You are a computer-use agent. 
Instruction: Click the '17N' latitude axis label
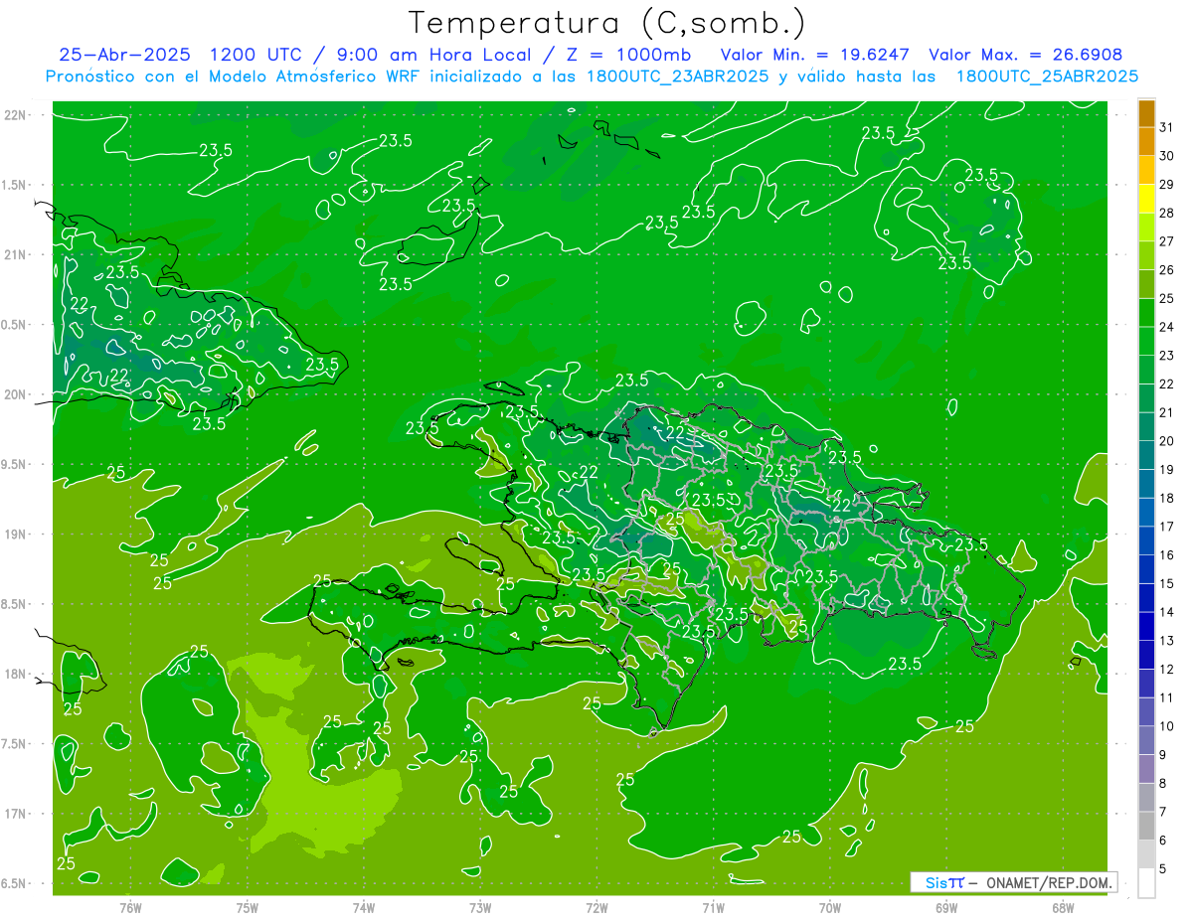(x=17, y=814)
